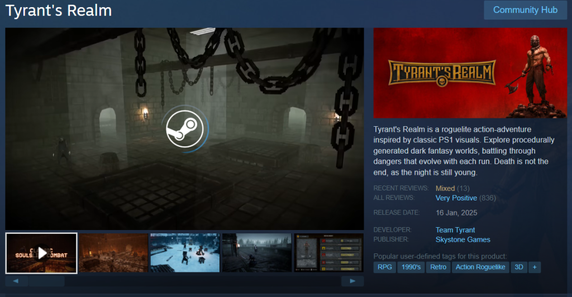
Task: Select the snowy battle screenshot thumbnail
Action: 185,253
